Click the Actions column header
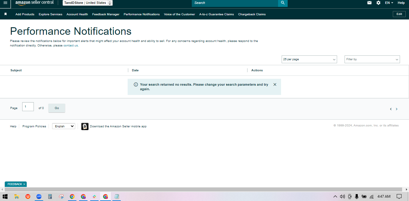The width and height of the screenshot is (409, 201). pyautogui.click(x=257, y=70)
